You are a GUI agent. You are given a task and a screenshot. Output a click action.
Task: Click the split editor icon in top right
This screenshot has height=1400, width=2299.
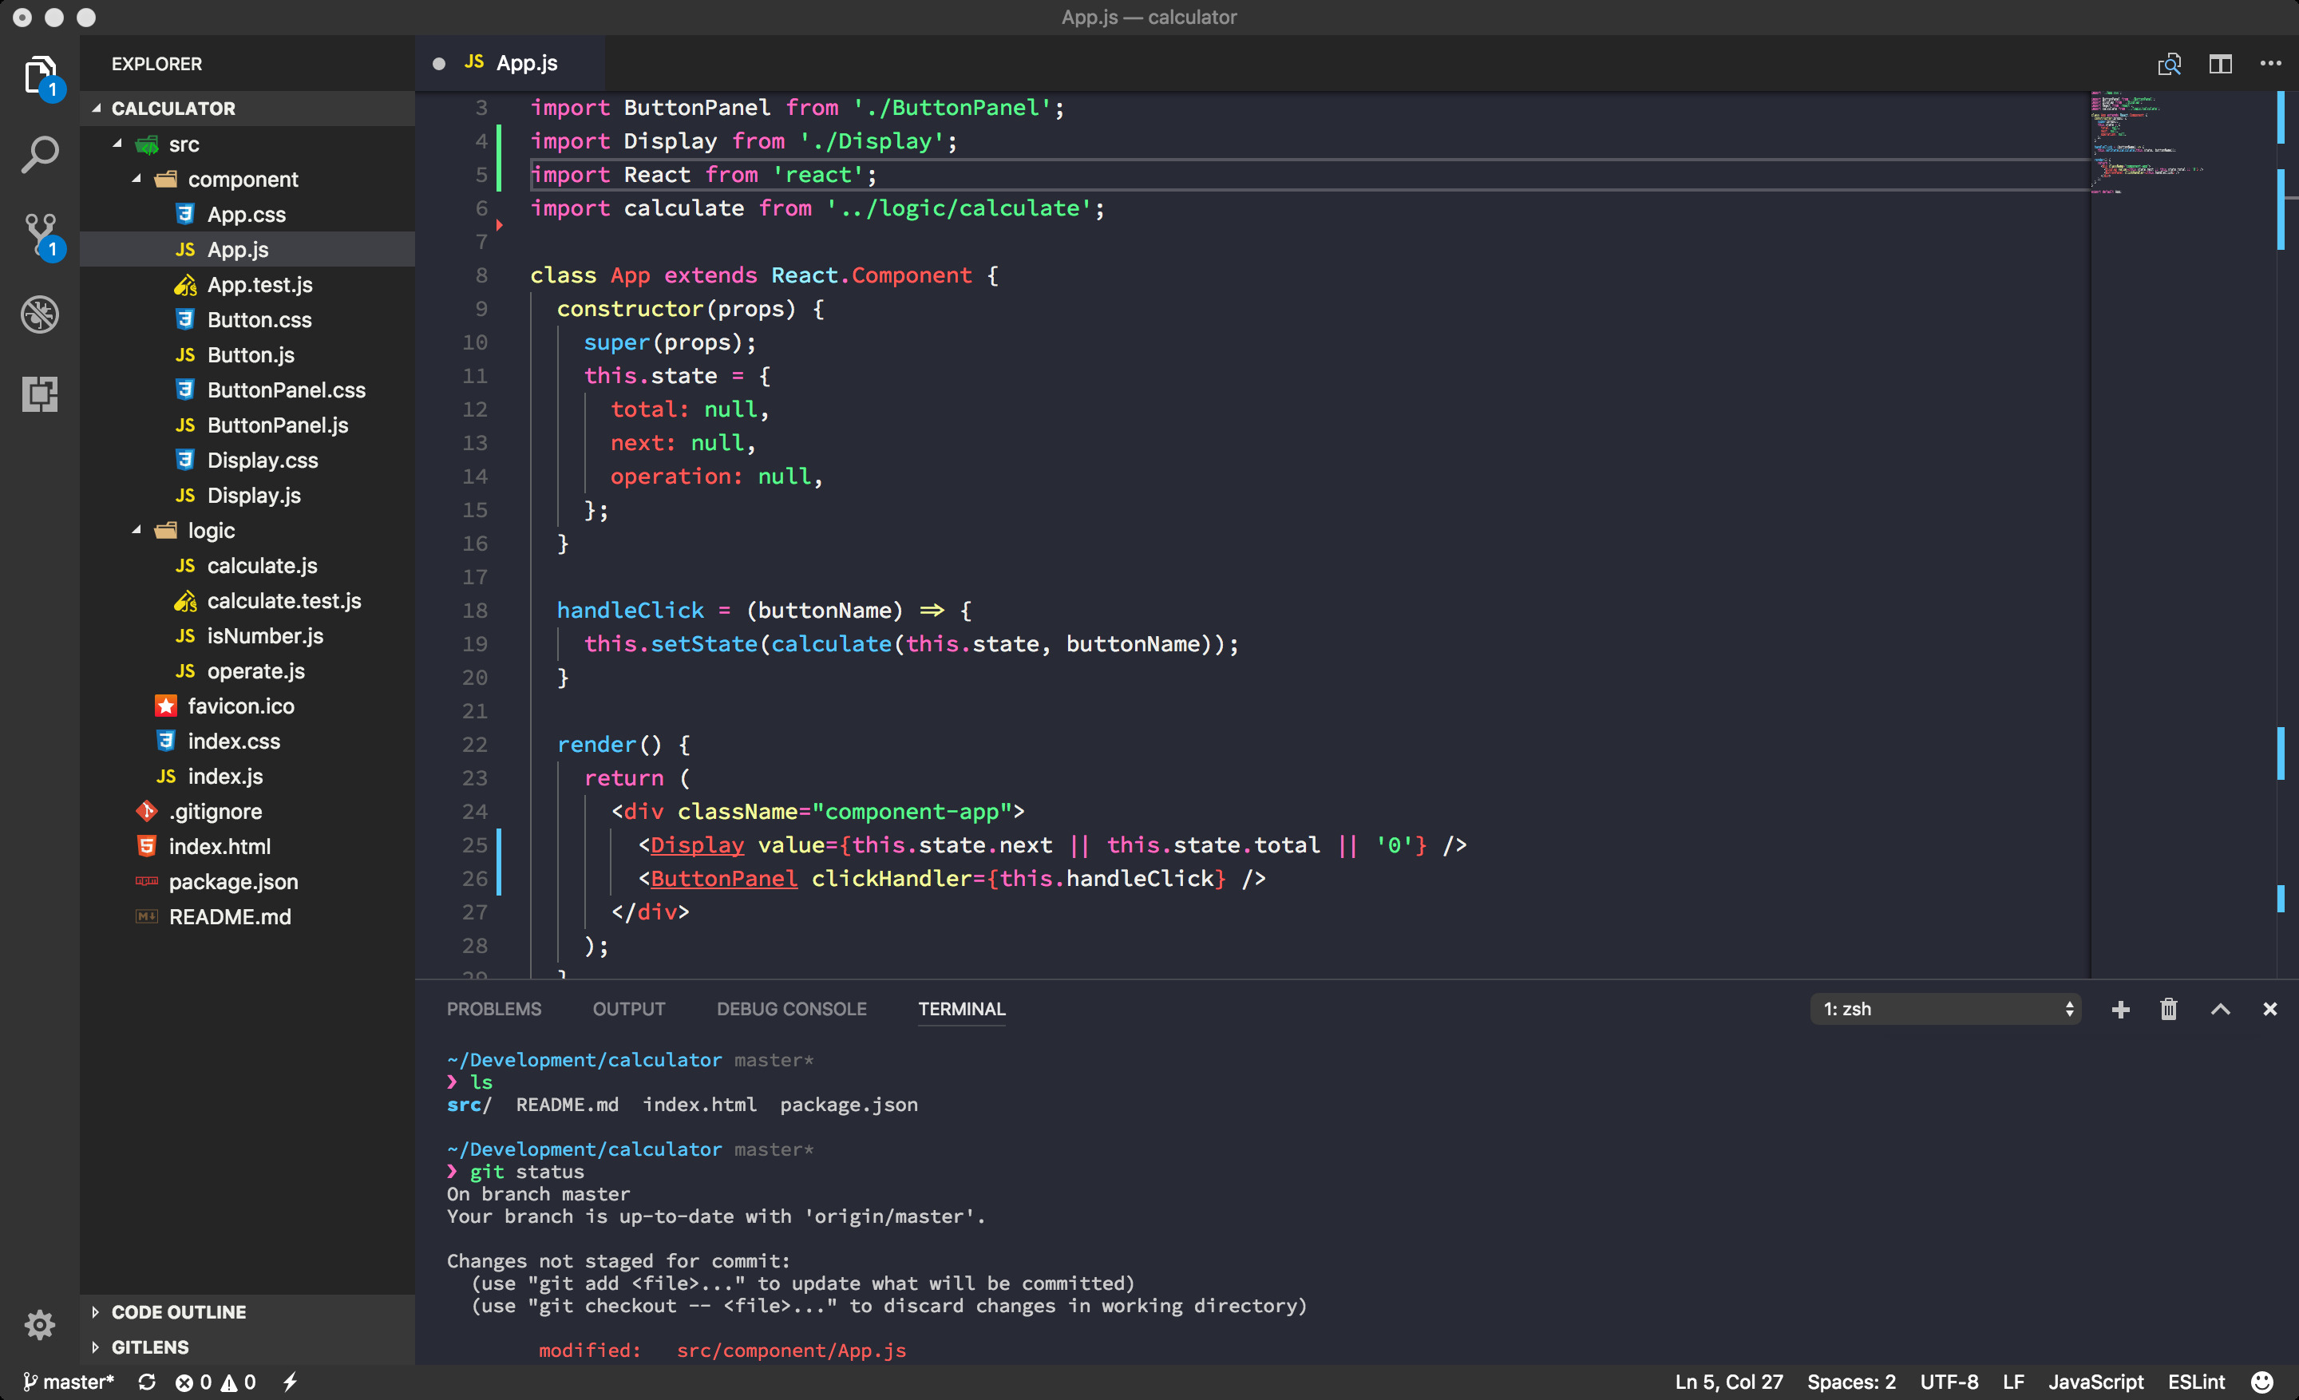[x=2220, y=62]
